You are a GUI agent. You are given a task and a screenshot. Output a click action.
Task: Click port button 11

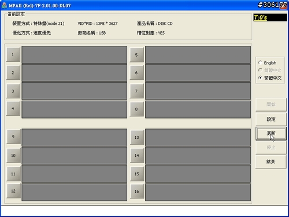tap(13, 174)
